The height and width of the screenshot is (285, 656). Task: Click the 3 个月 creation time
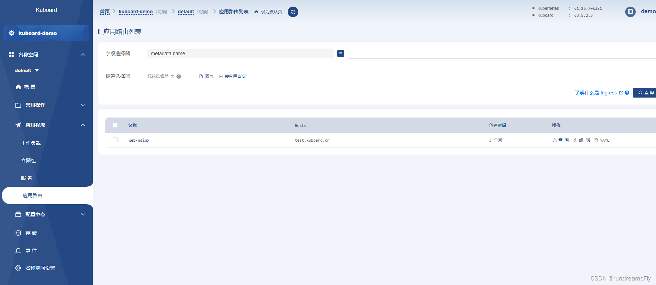click(x=495, y=140)
